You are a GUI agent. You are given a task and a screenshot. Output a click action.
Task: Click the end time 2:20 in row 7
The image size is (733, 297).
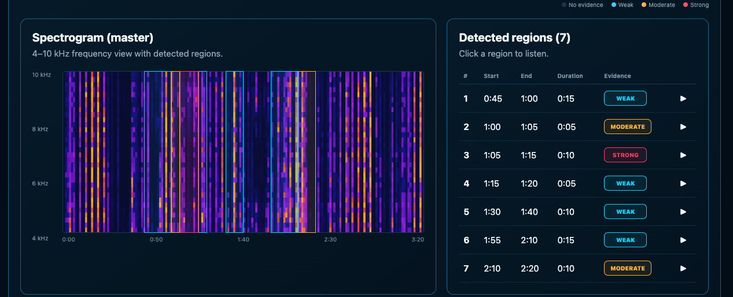(x=529, y=268)
